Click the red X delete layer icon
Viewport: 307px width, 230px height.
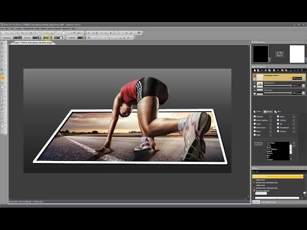(262, 70)
